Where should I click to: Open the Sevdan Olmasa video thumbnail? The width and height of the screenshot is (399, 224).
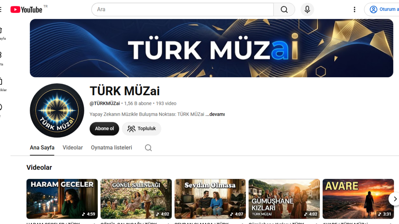pyautogui.click(x=210, y=199)
